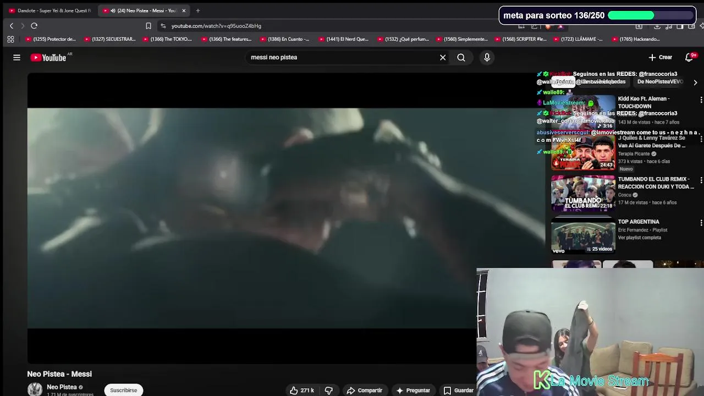The image size is (704, 396).
Task: Start voice search with microphone icon
Action: click(x=487, y=57)
